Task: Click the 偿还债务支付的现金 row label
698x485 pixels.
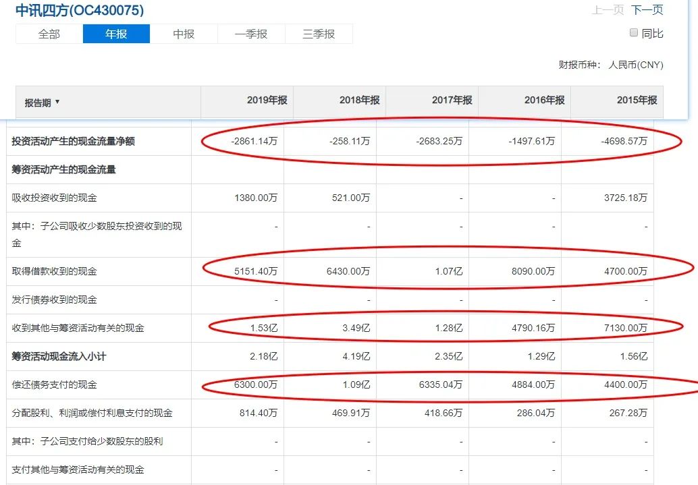Action: click(x=54, y=385)
